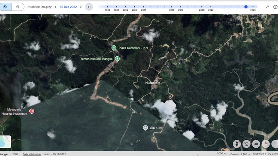Select the 2018 timeline marker
The width and height of the screenshot is (278, 156).
pyautogui.click(x=172, y=7)
